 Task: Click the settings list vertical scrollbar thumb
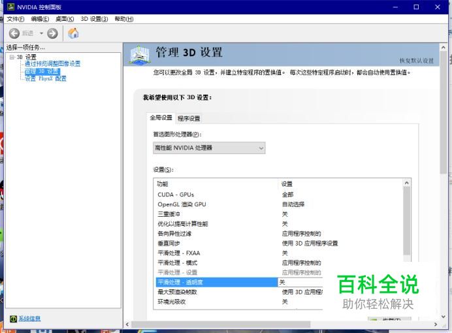pos(407,221)
